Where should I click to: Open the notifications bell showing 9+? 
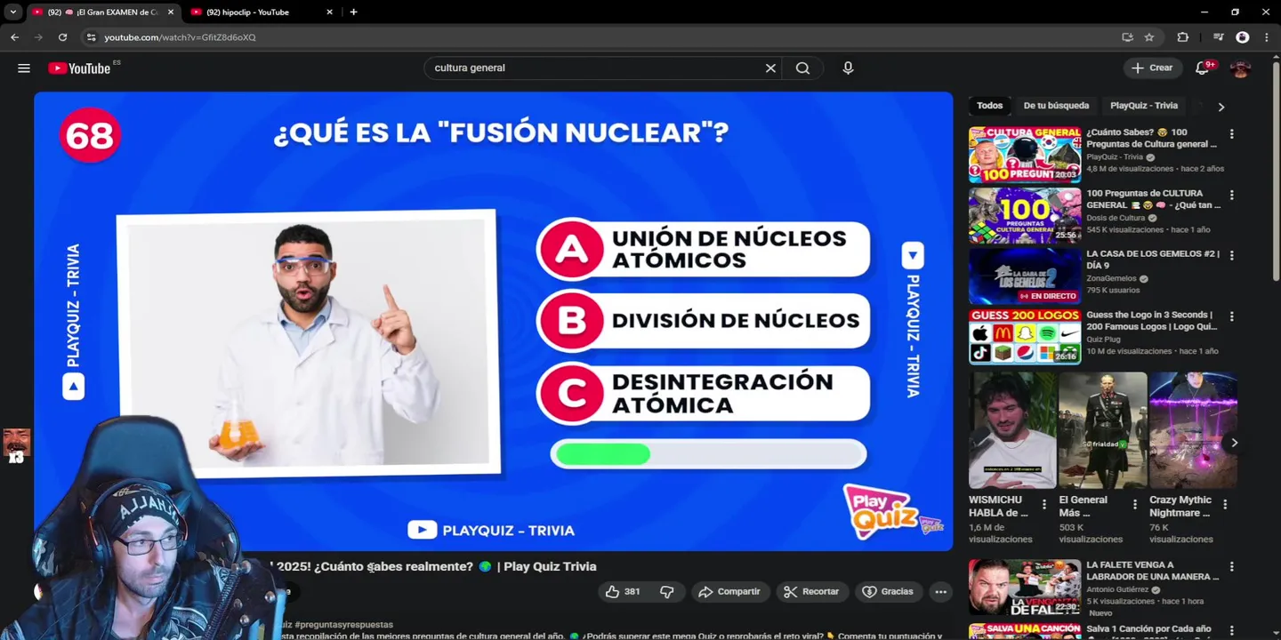click(x=1203, y=68)
